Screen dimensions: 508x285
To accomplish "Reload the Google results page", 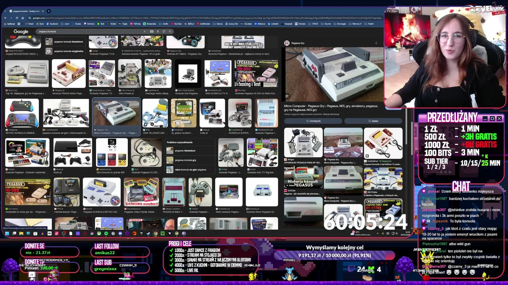I will 17,18.
